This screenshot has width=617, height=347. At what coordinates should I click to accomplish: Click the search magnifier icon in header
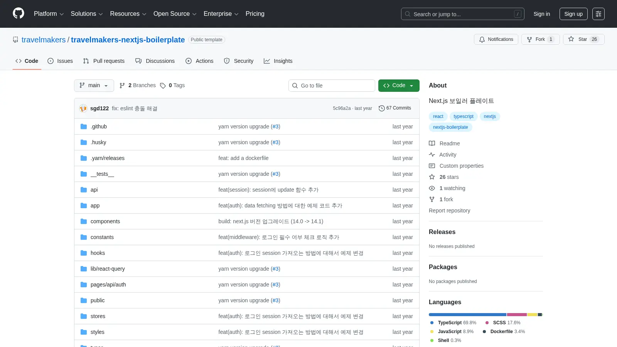click(x=408, y=14)
